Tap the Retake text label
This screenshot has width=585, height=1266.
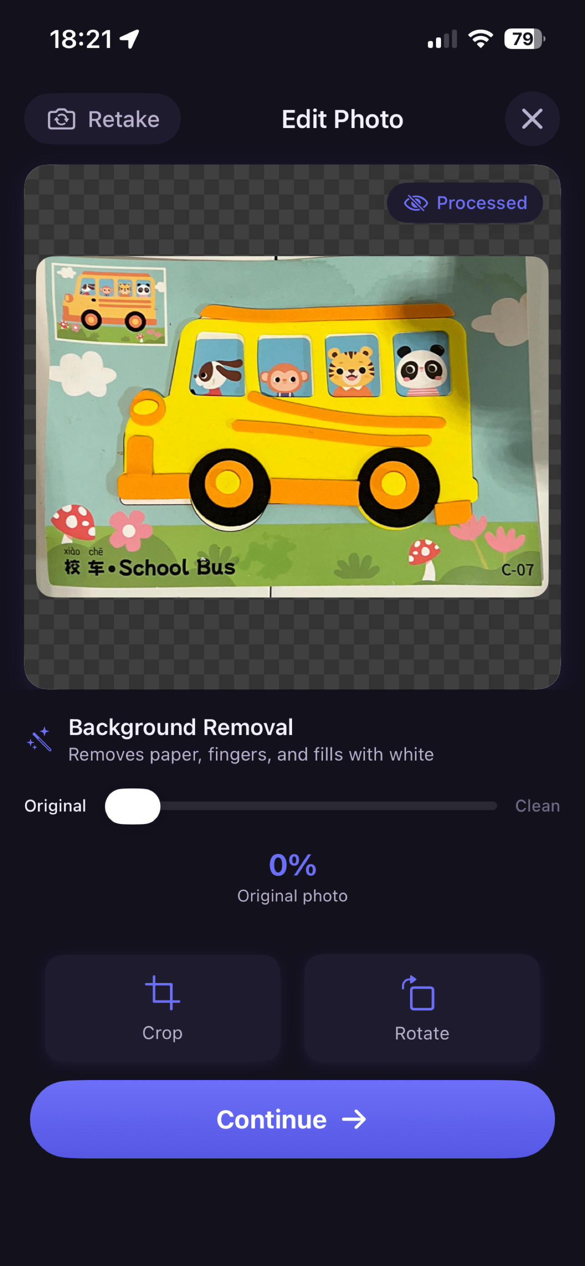tap(124, 119)
